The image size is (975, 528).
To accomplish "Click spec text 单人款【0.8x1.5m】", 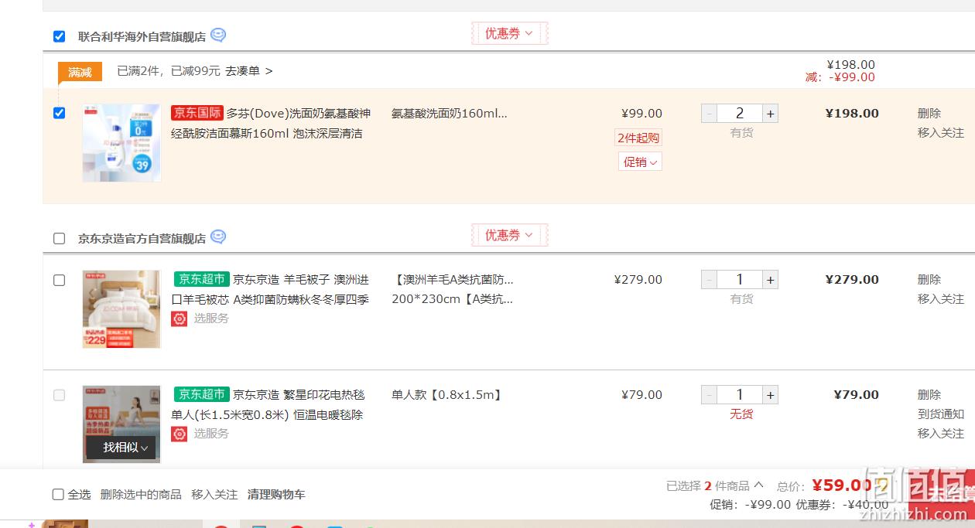I will 447,395.
